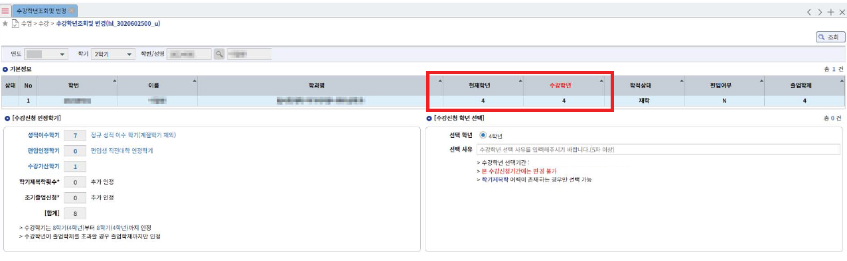Click the 학기제복학횟수 value field
Image resolution: width=847 pixels, height=261 pixels.
[76, 182]
